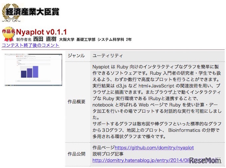226x168 pixels.
Task: Click the 大阪大学 基礎工学部 システム科学科 2年 text
Action: pos(95,39)
